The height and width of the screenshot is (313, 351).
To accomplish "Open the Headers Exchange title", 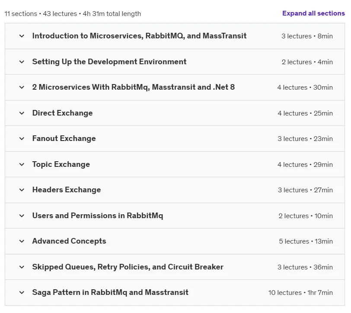I will tap(67, 190).
